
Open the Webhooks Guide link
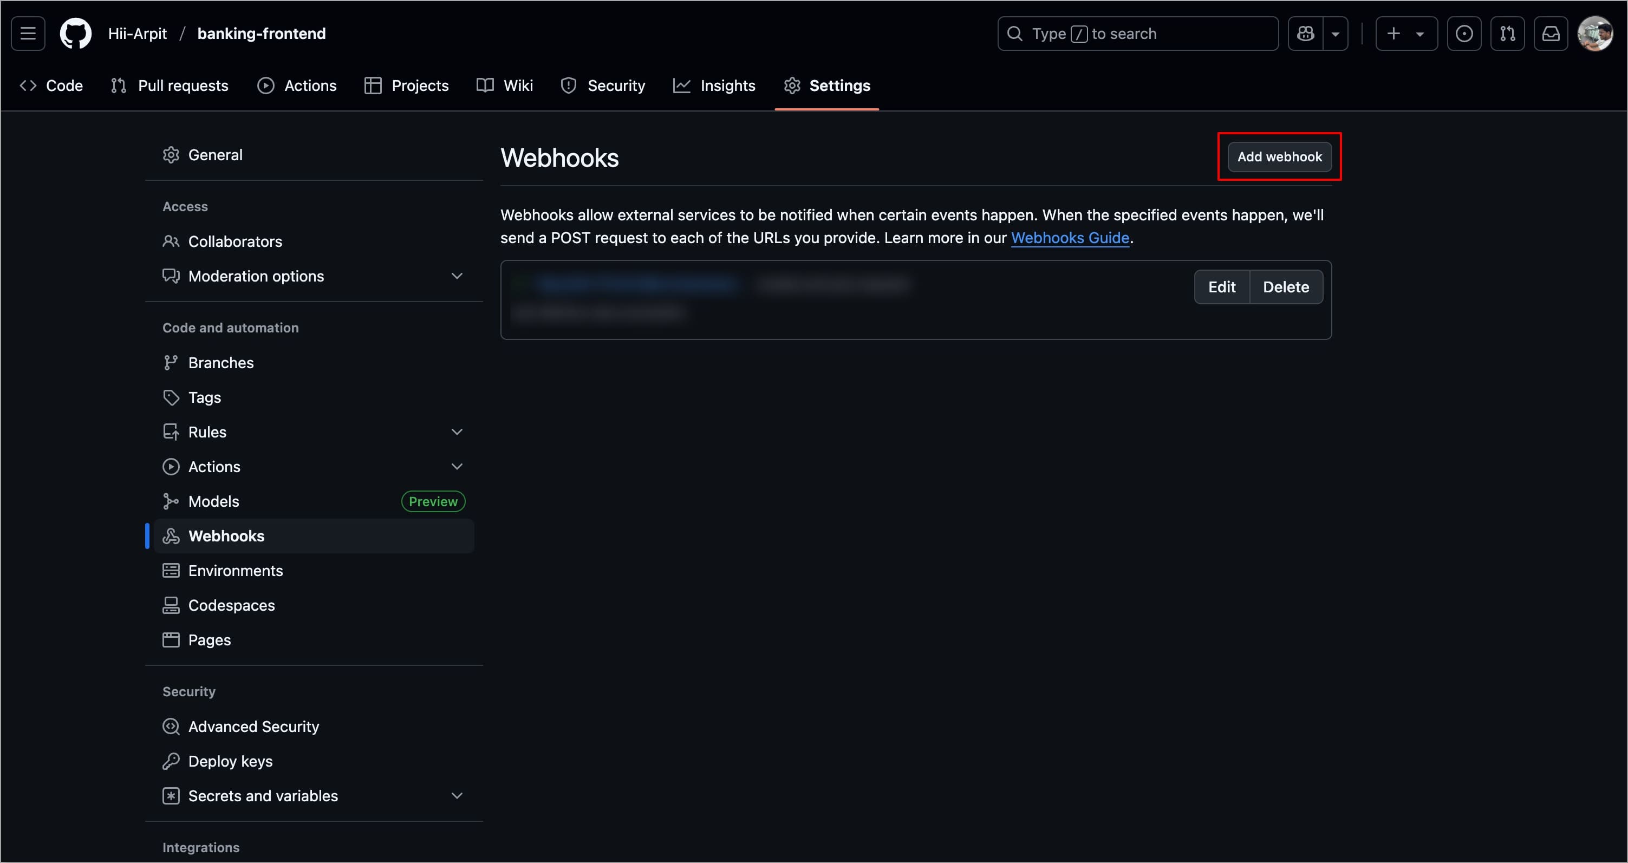[x=1070, y=238]
